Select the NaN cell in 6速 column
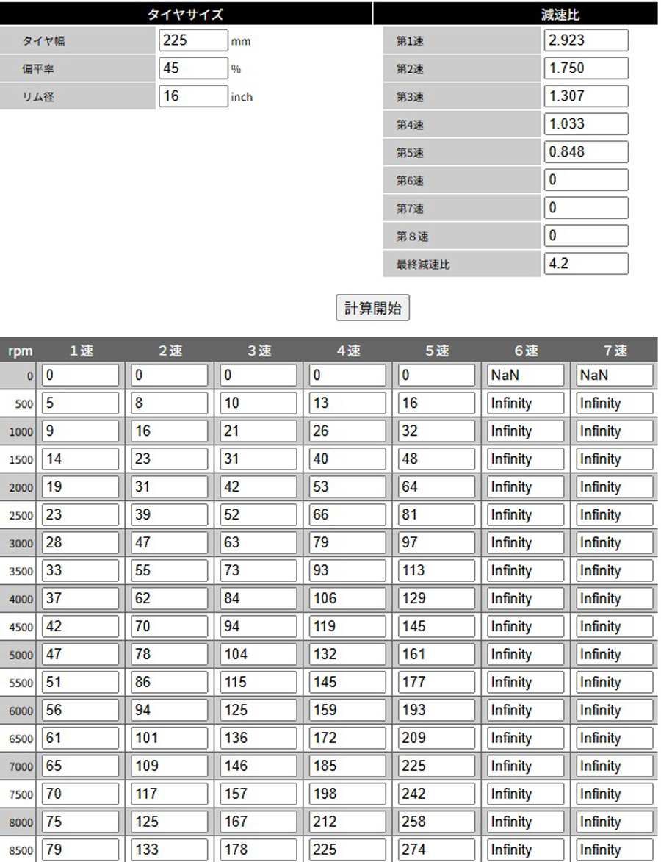 click(x=526, y=376)
